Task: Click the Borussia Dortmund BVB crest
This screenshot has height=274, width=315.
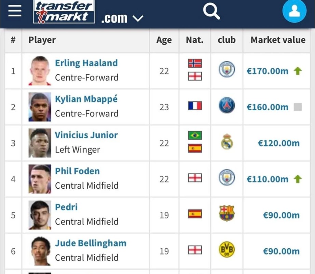Action: (x=227, y=249)
